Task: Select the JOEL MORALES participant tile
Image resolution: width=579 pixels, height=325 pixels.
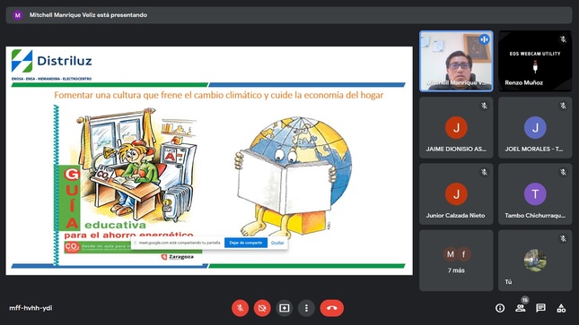Action: (535, 127)
